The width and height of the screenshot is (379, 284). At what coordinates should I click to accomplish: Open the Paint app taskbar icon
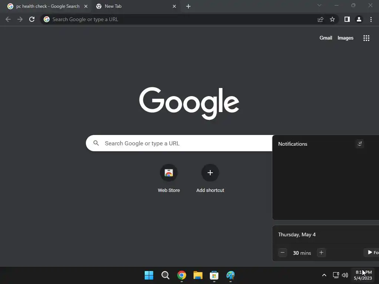[230, 275]
